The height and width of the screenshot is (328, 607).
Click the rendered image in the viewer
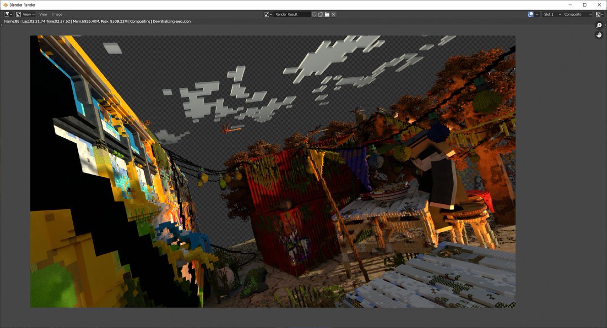click(x=273, y=171)
